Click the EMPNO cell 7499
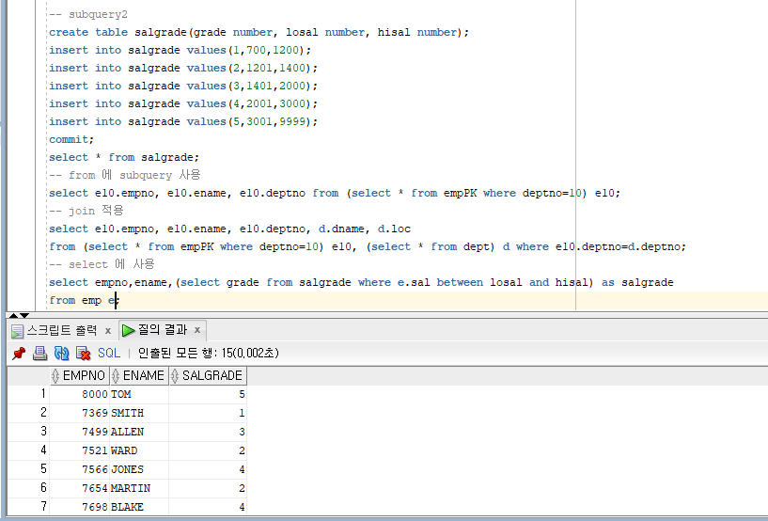768x521 pixels. 80,432
